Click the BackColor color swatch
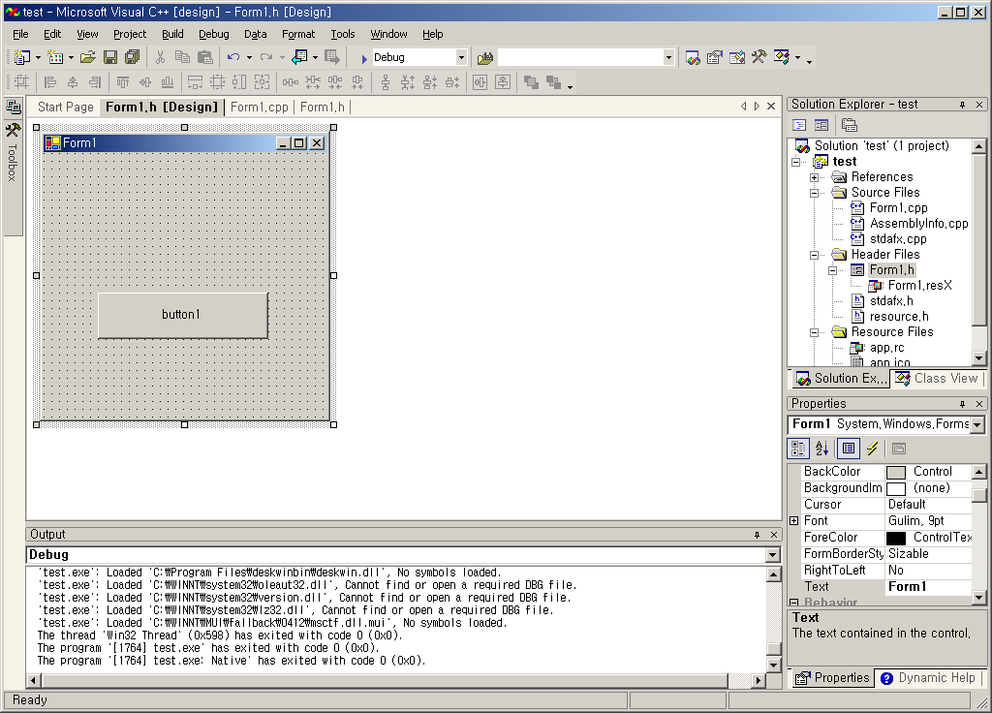This screenshot has width=992, height=713. (896, 472)
